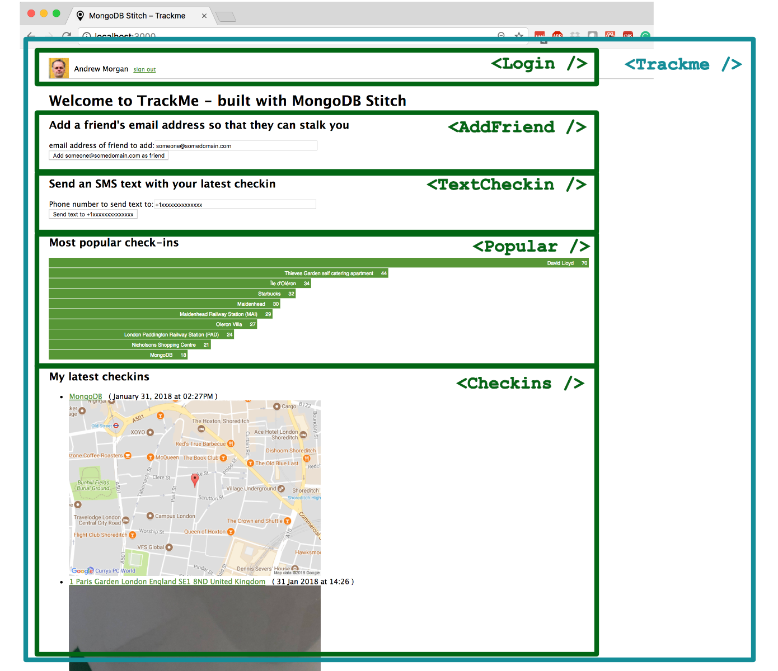Click the Add someone@somedomain.com as friend button
This screenshot has width=778, height=671.
109,155
